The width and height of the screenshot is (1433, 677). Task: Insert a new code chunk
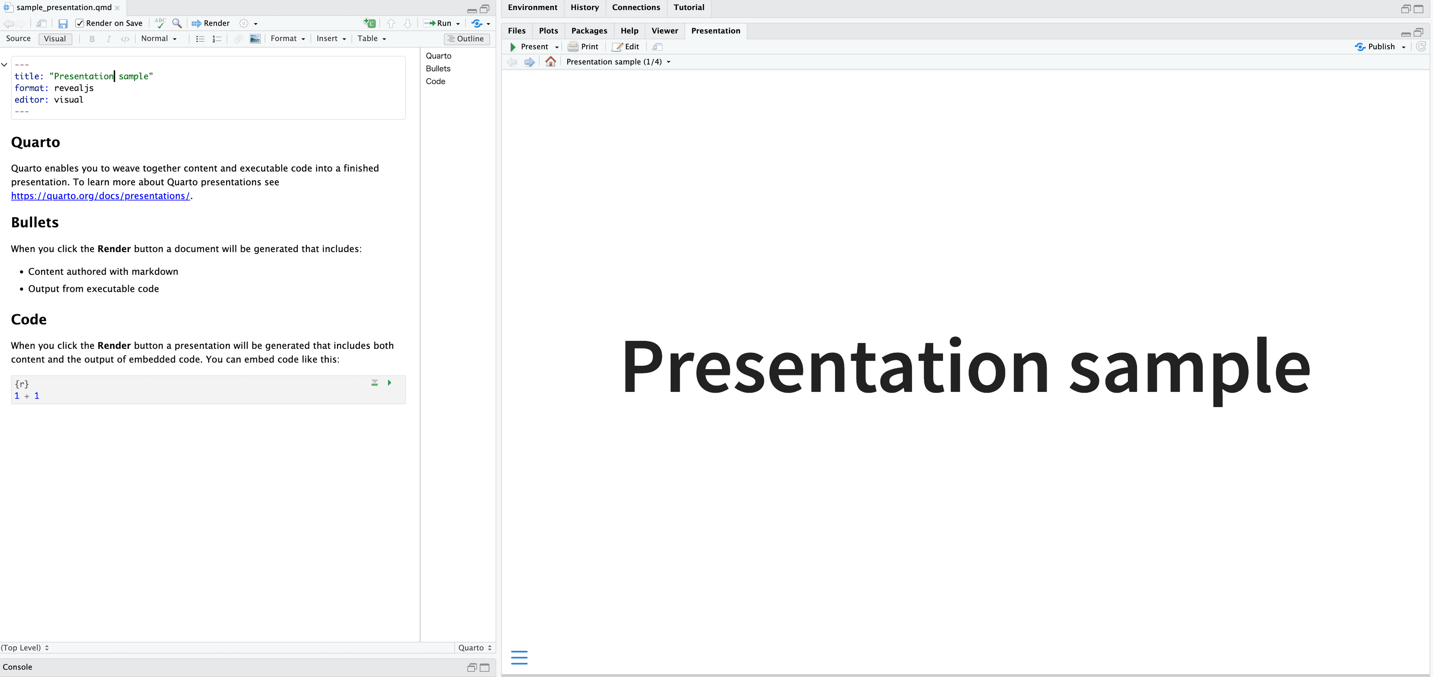[x=369, y=23]
